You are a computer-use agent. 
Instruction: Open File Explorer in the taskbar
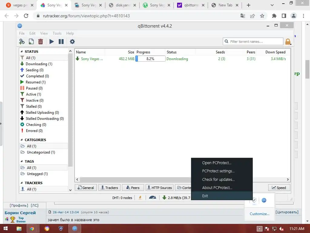(19, 229)
